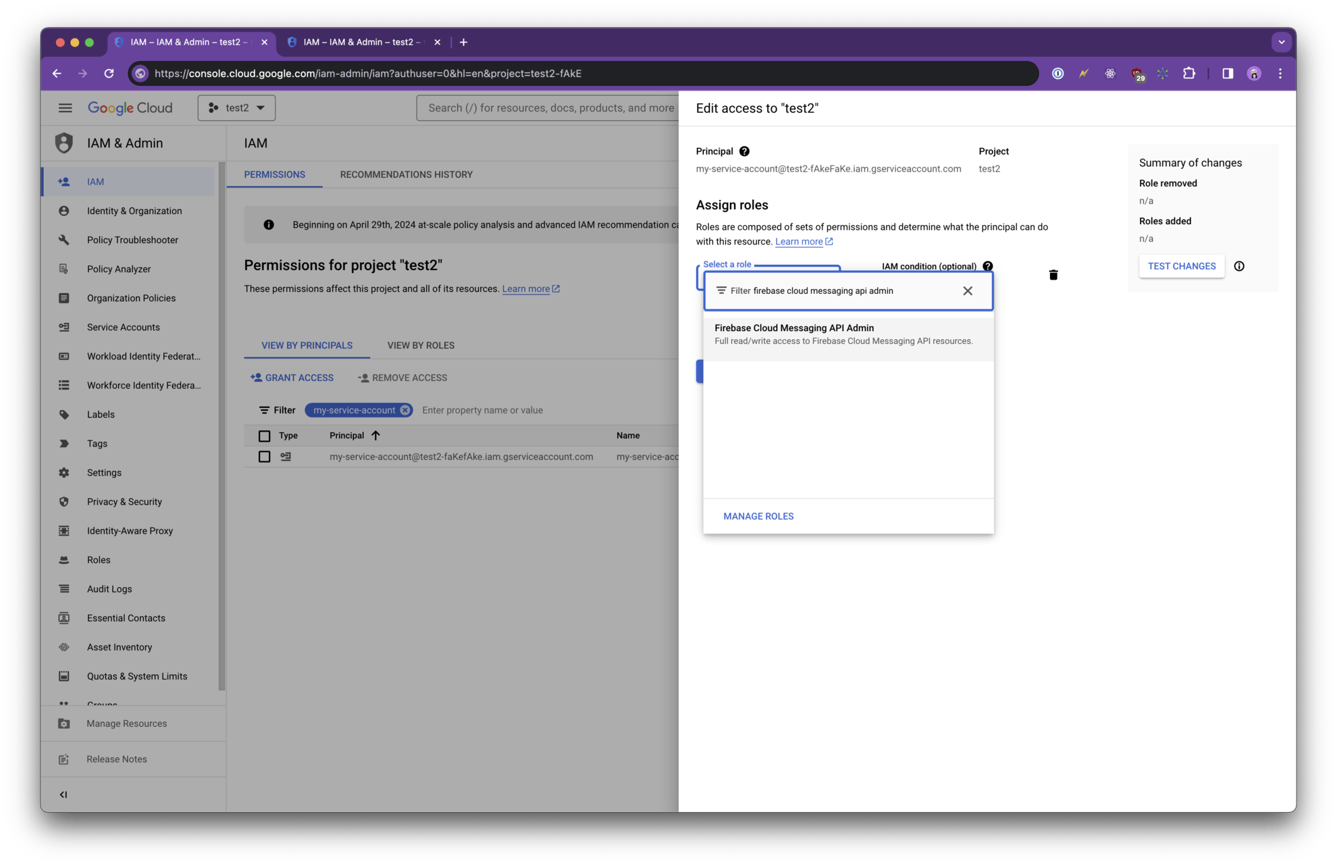This screenshot has height=866, width=1337.
Task: Check my-service-account row checkbox
Action: [x=265, y=457]
